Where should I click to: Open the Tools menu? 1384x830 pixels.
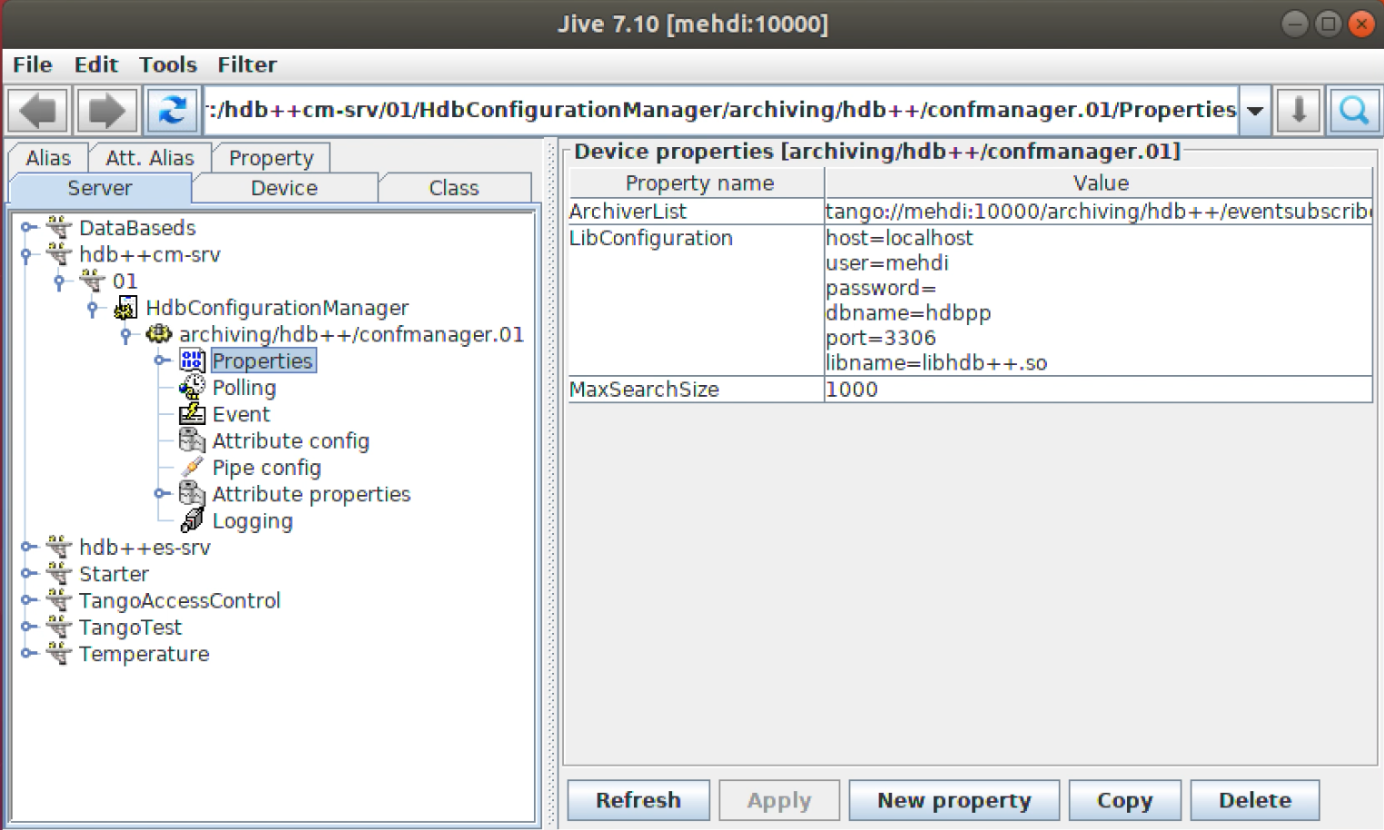pos(167,64)
